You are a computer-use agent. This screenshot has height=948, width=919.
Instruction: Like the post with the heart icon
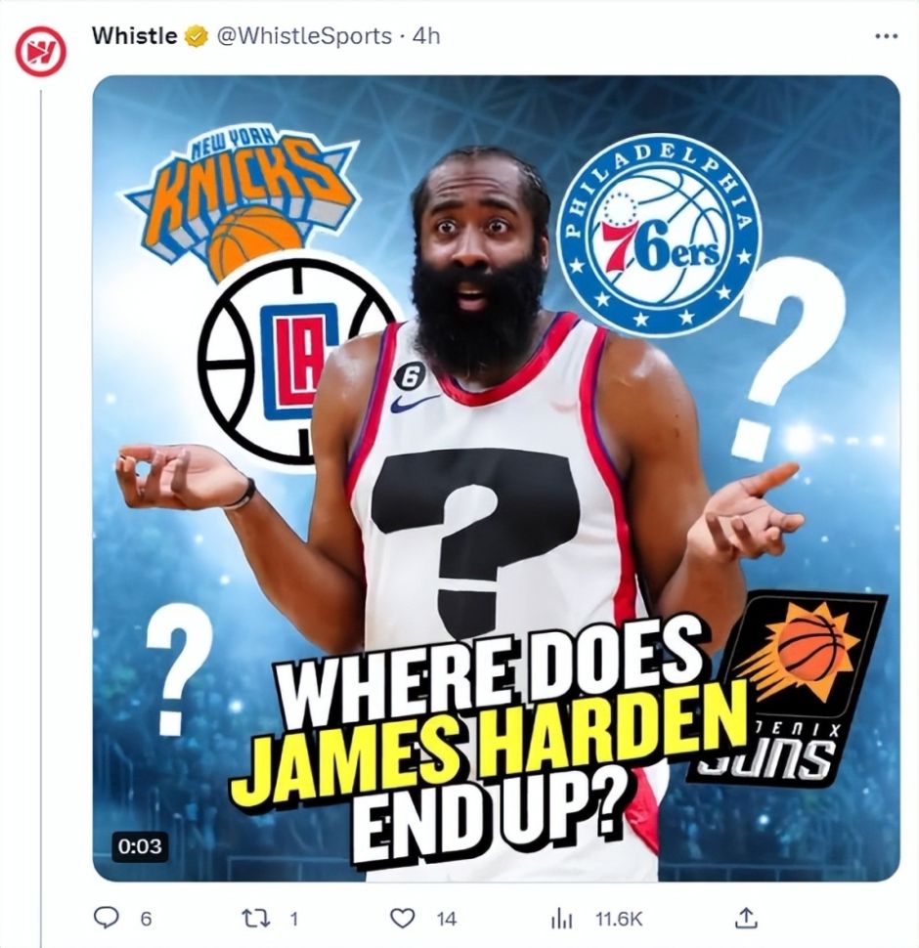pyautogui.click(x=401, y=919)
